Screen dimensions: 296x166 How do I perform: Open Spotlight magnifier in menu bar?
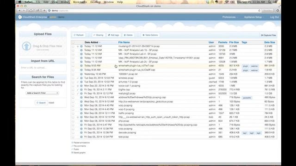[269, 2]
